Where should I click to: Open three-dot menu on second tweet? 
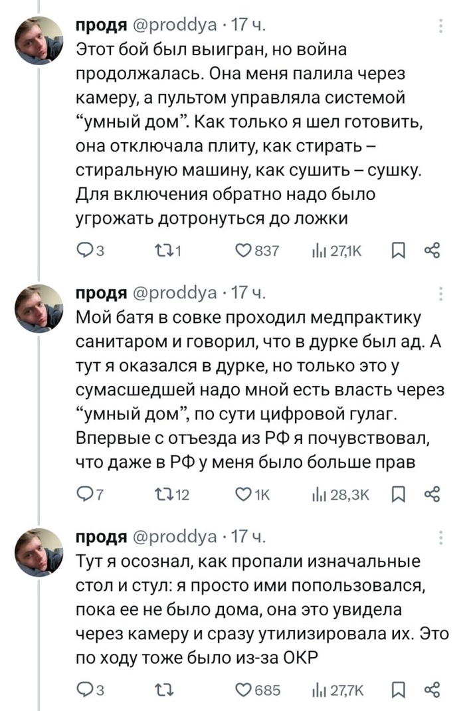442,292
